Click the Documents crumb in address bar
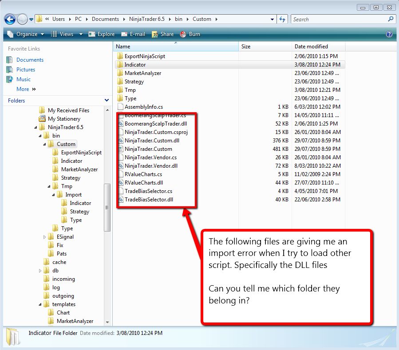This screenshot has width=399, height=350. pos(105,19)
